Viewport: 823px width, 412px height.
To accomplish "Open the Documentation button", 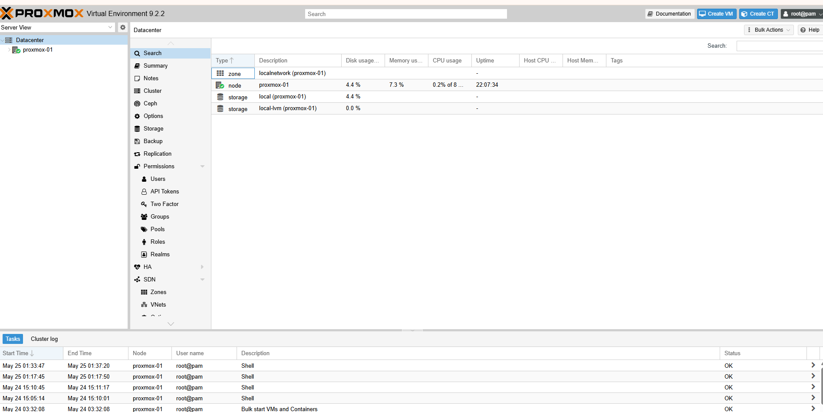I will click(x=670, y=14).
